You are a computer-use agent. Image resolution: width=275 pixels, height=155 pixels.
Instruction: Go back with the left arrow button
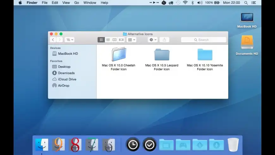[53, 40]
